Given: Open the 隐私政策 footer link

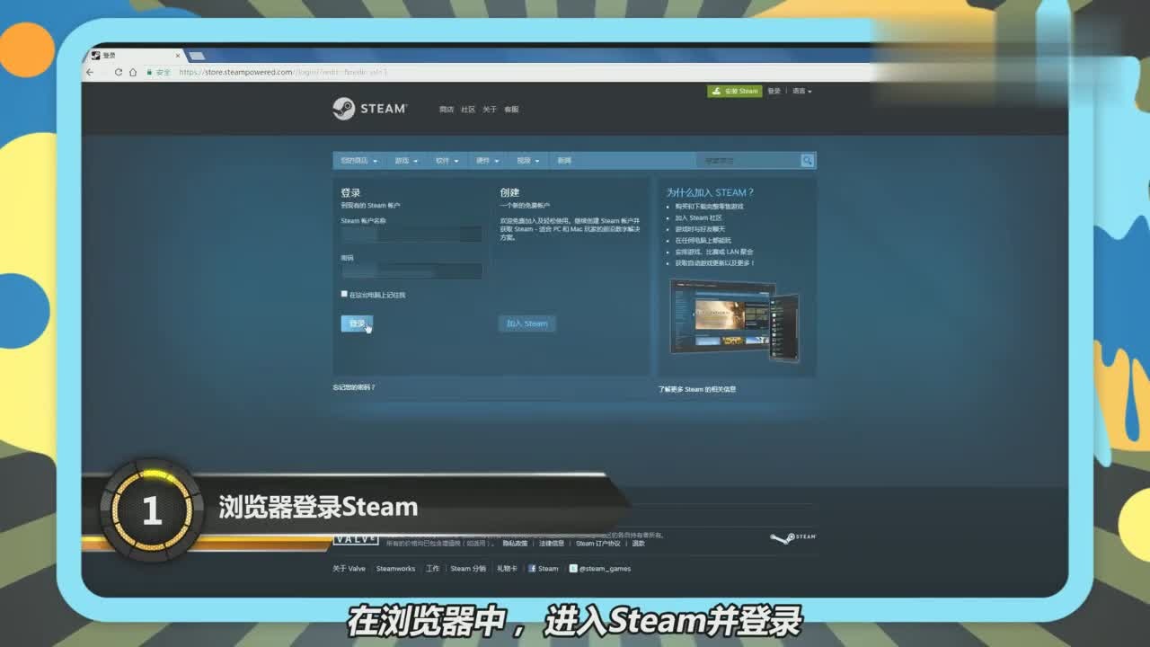Looking at the screenshot, I should click(x=515, y=543).
